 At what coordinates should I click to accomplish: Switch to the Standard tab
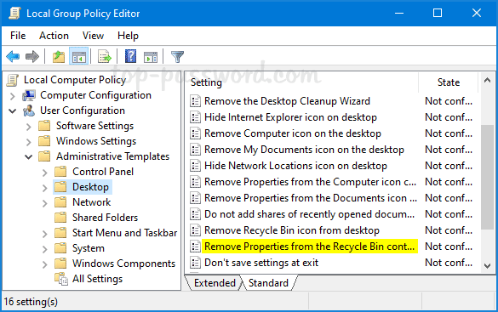click(268, 282)
